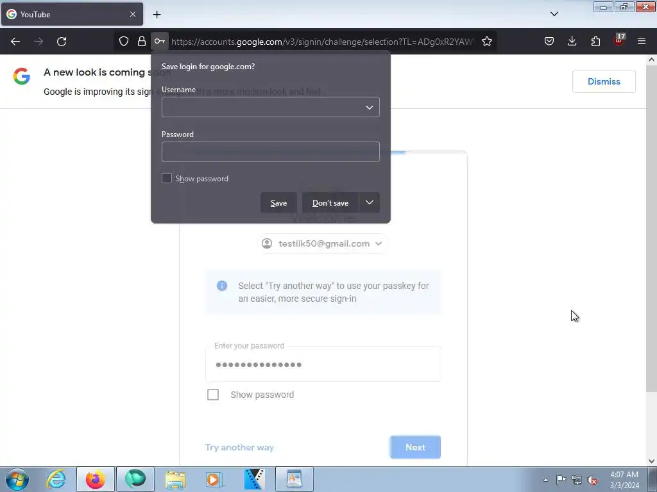
Task: Bookmark this page with the star
Action: (x=486, y=42)
